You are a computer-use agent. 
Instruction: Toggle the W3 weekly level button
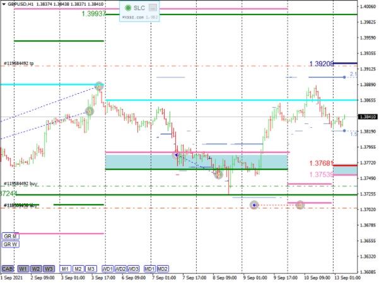click(x=49, y=268)
